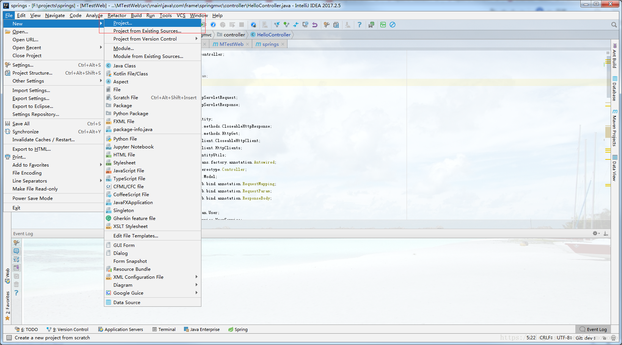The image size is (622, 345).
Task: Select Java Class in the New submenu
Action: click(152, 66)
